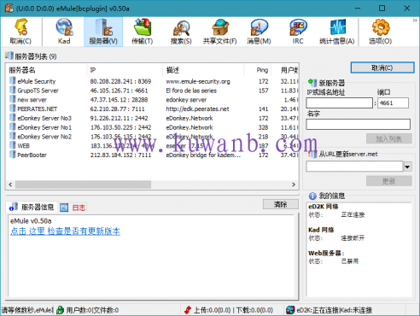Select IP 80.208.228.241 : 8369 cell
Screen dimensions: 420x316
120,81
